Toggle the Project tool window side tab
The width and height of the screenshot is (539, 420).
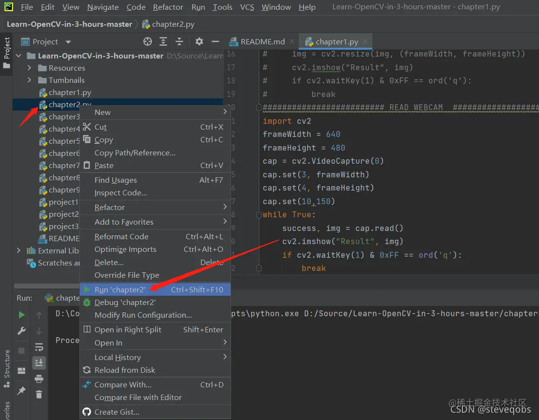(x=6, y=52)
